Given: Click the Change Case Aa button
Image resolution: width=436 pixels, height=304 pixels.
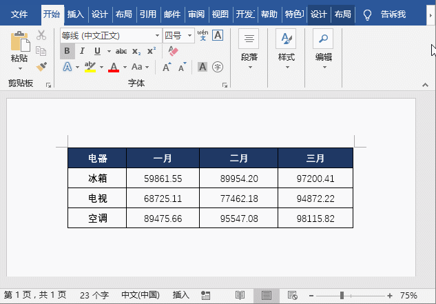Looking at the screenshot, I should (x=137, y=67).
